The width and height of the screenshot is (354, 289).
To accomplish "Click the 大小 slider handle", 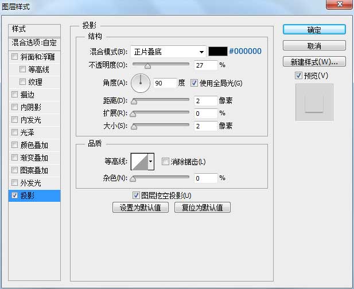I will click(x=134, y=127).
